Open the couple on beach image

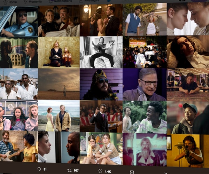[59, 116]
